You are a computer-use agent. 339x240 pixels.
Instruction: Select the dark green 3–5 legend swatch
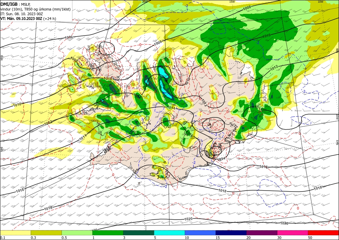tap(139, 233)
